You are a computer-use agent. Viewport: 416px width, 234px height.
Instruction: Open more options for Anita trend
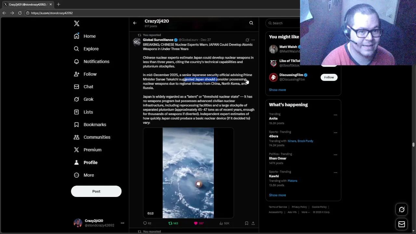point(335,115)
